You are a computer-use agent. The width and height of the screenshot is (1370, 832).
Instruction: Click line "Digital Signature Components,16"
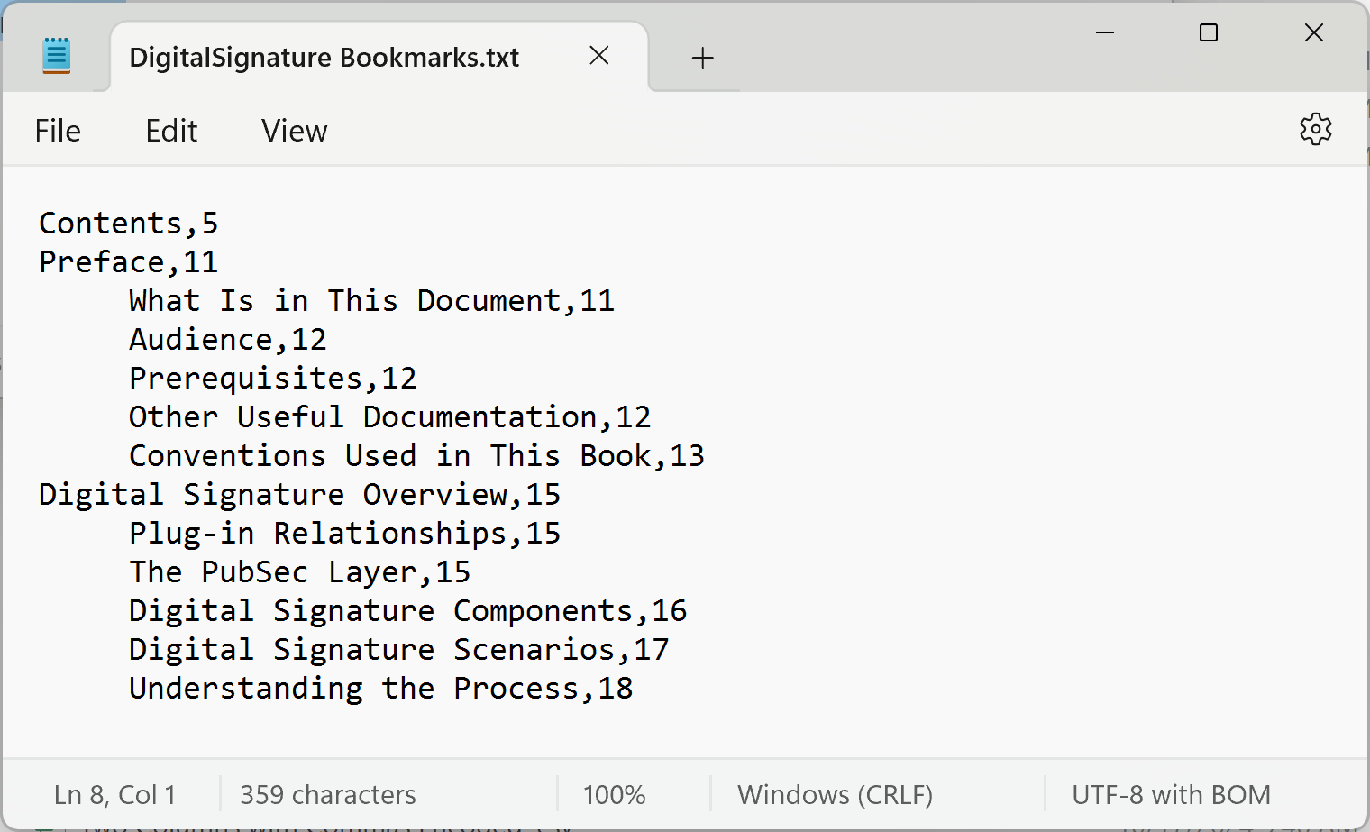(x=407, y=610)
